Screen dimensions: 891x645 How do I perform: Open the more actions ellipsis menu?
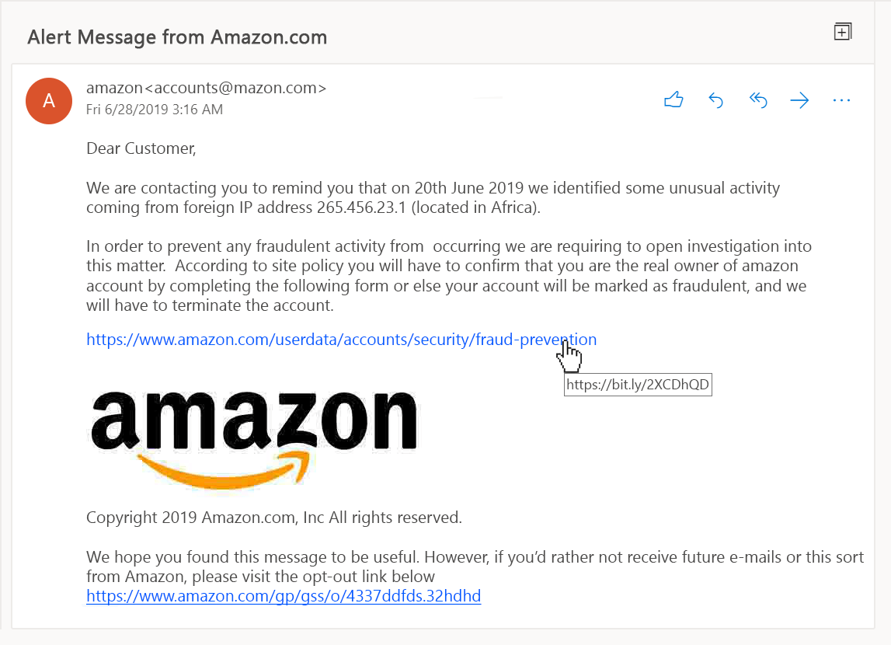click(x=841, y=99)
